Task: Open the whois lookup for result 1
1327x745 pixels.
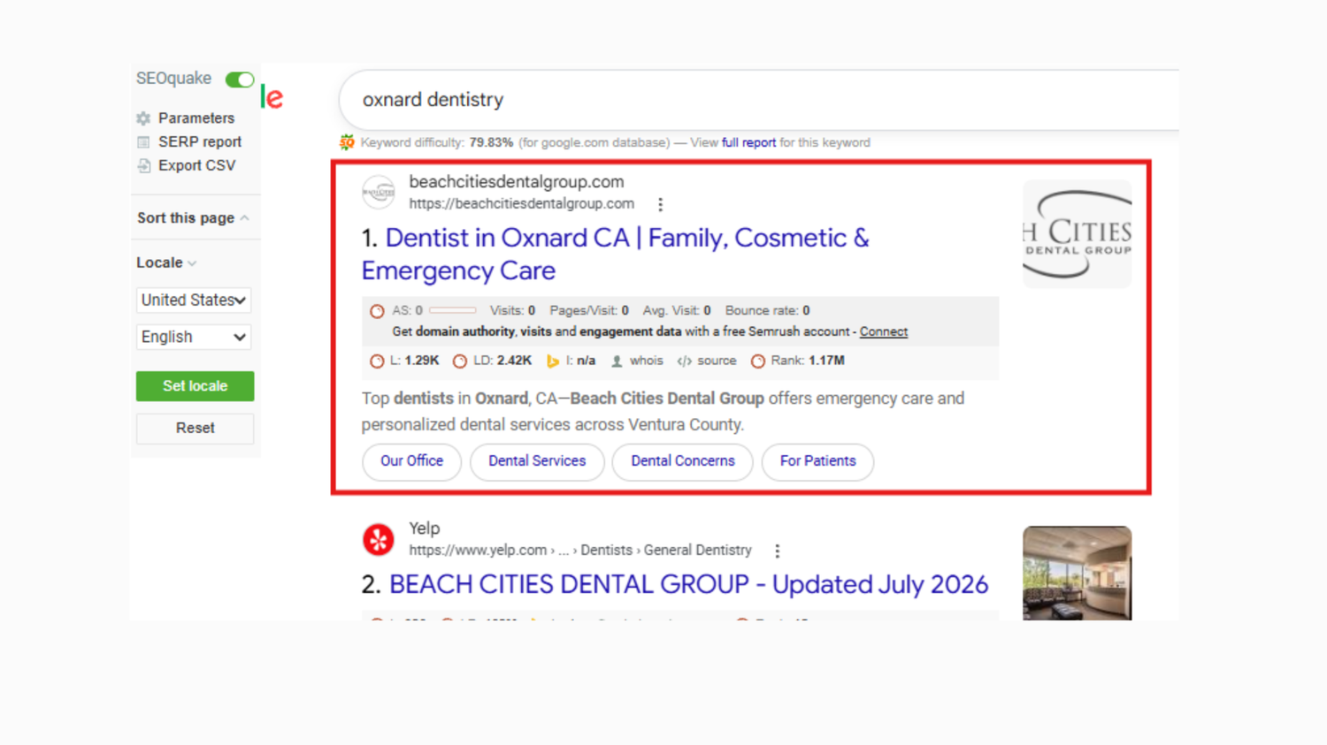Action: coord(637,361)
